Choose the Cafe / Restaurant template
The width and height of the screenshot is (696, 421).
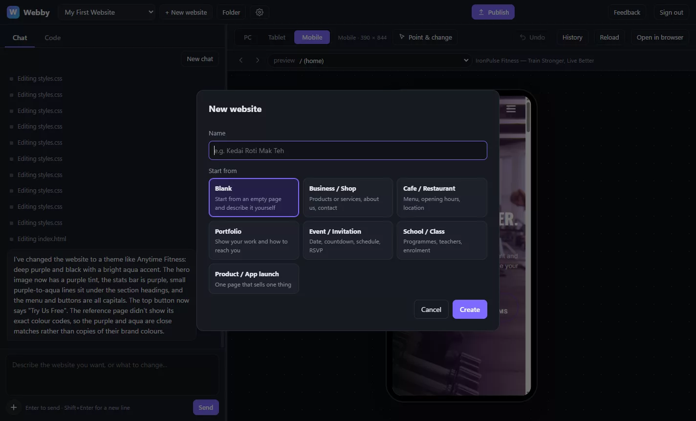point(442,198)
